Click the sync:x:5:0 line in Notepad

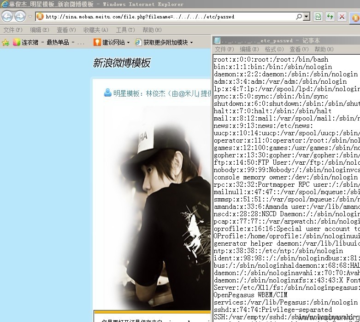pyautogui.click(x=271, y=96)
